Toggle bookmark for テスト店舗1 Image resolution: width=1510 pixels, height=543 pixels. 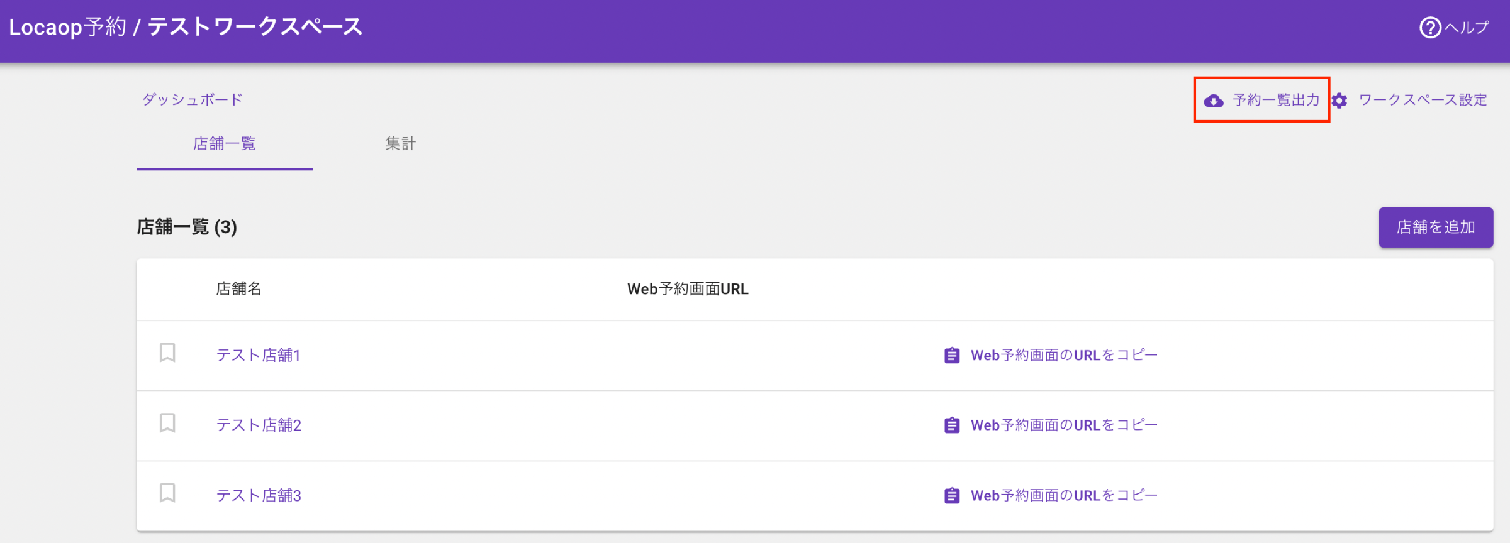[167, 353]
